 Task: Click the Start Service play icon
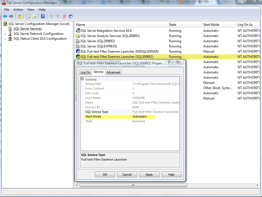52,16
